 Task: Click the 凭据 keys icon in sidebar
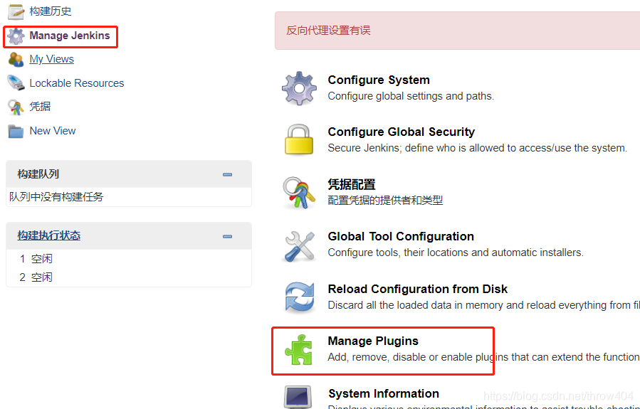(x=16, y=107)
